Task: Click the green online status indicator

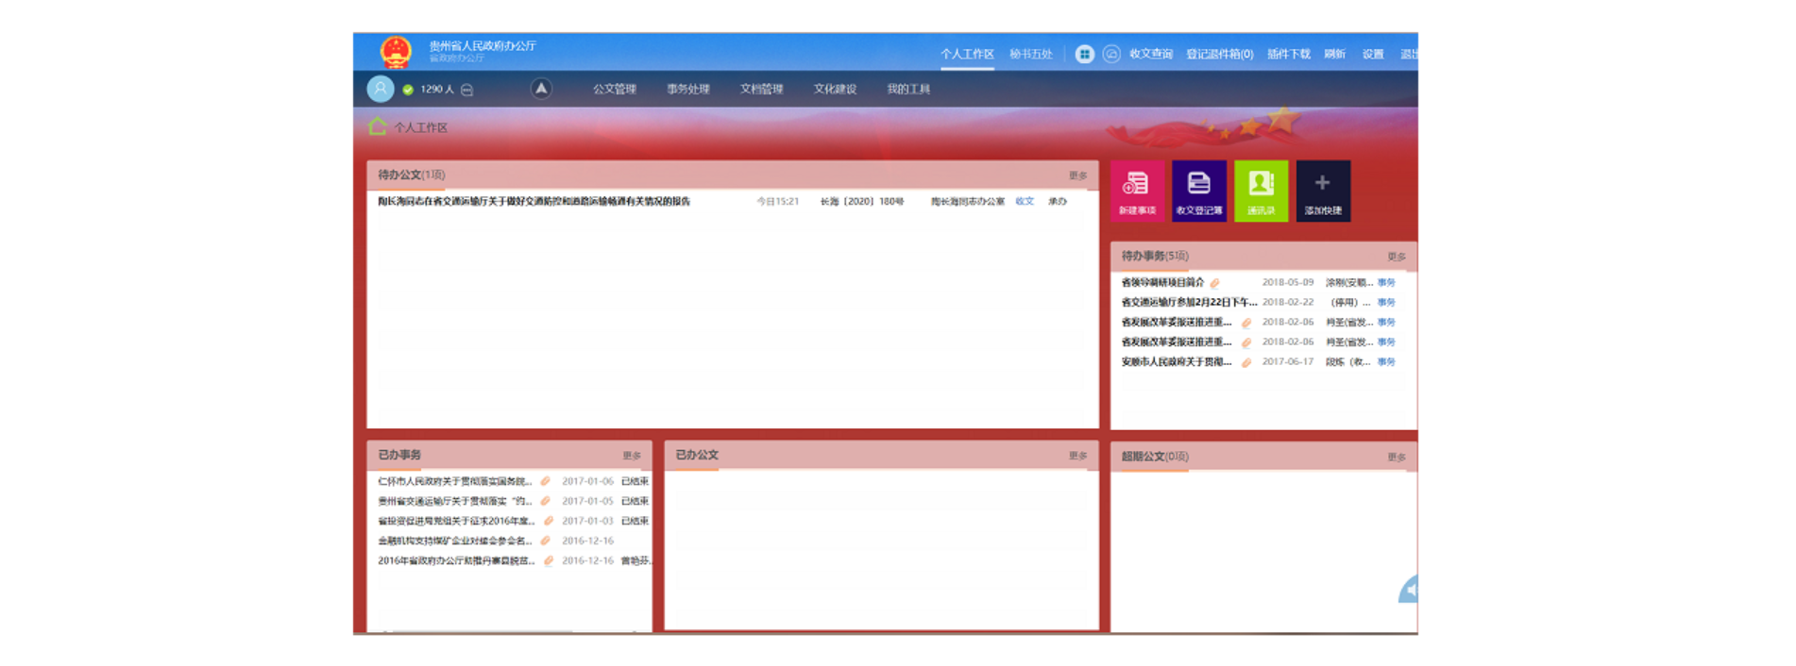Action: (x=408, y=90)
